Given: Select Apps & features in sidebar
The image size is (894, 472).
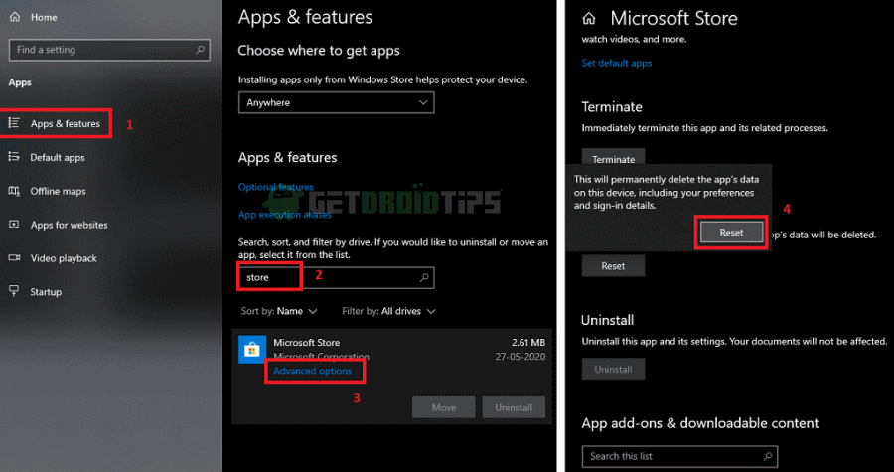Looking at the screenshot, I should 66,124.
